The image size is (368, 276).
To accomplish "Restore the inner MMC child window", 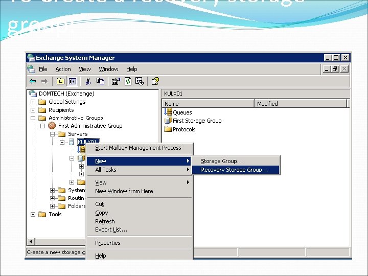I will tap(335, 69).
